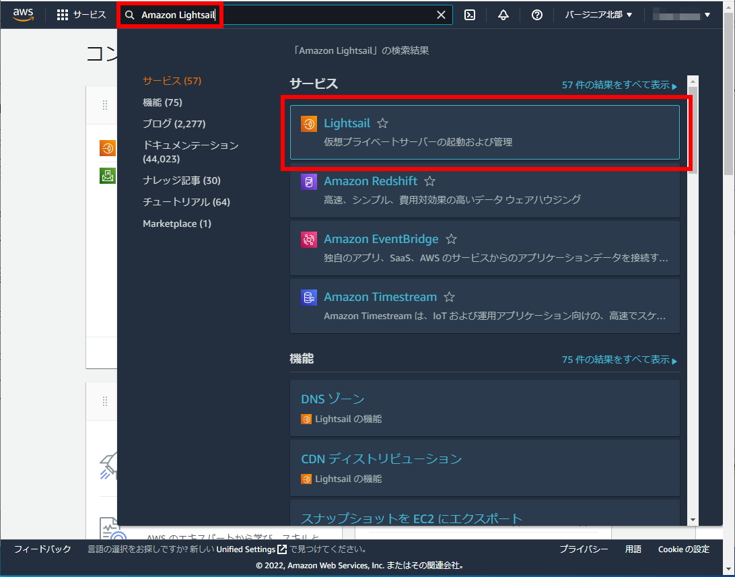This screenshot has height=577, width=735.
Task: Open the プライバシー footer link
Action: coord(584,549)
